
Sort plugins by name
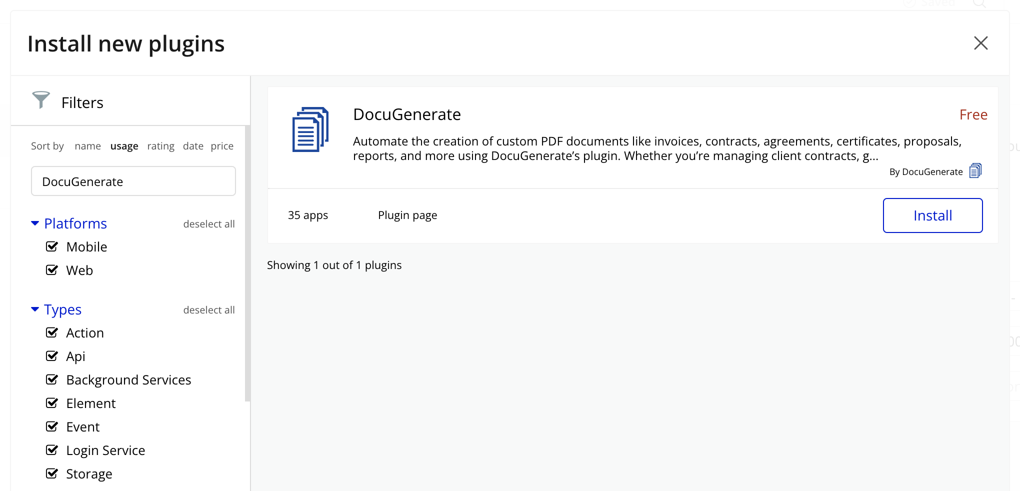[87, 146]
